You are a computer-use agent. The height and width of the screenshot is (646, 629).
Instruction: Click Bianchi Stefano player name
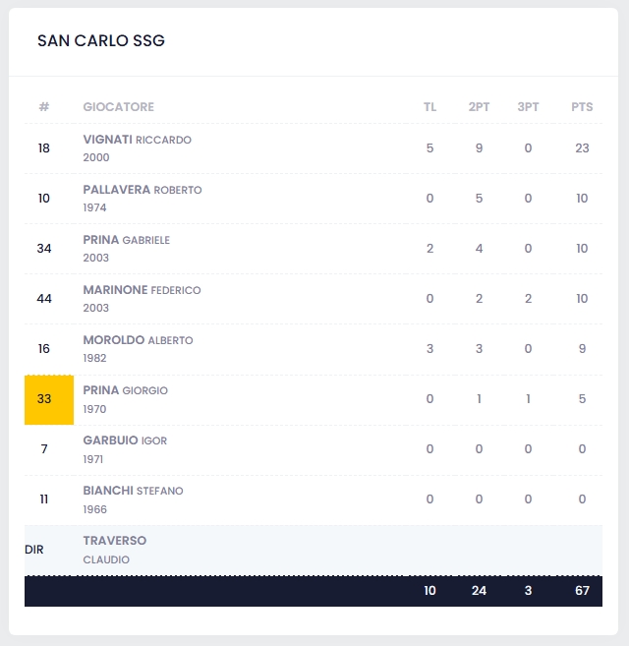133,491
